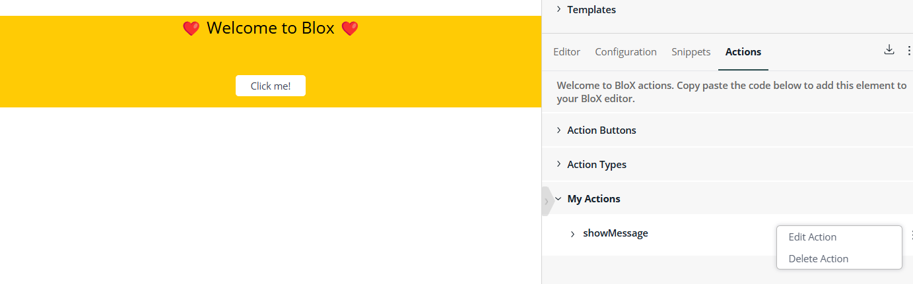Screen dimensions: 913x284
Task: Click the "Click me!" button
Action: (x=271, y=86)
